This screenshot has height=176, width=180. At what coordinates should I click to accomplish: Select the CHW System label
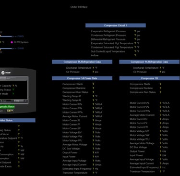pyautogui.click(x=21, y=42)
